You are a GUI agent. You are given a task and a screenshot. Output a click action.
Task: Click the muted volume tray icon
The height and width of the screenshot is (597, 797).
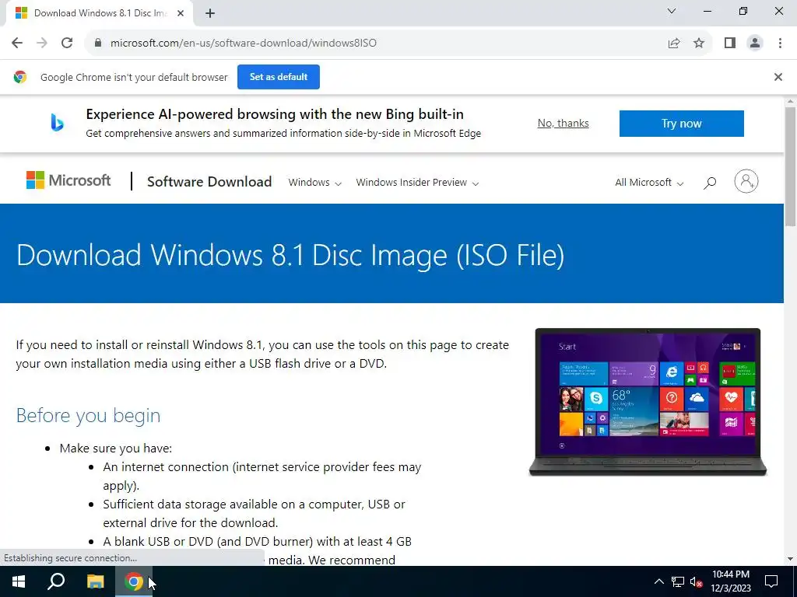coord(697,581)
